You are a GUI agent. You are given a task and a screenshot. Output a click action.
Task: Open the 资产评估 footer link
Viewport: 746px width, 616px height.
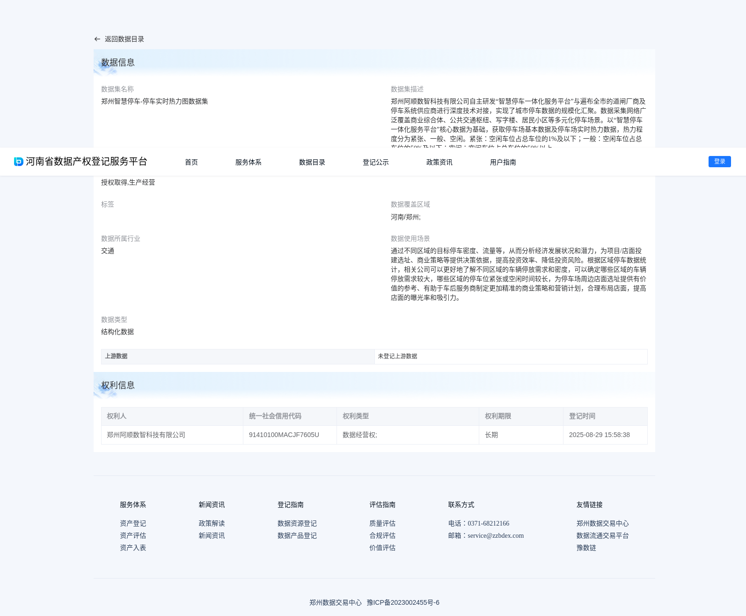tap(133, 536)
